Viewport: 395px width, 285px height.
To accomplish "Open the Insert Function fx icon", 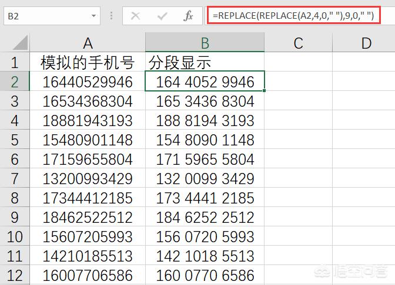I will [188, 16].
